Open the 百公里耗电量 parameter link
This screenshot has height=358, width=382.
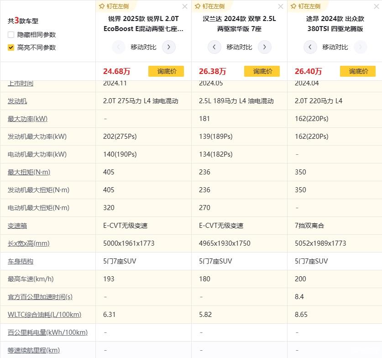click(47, 332)
